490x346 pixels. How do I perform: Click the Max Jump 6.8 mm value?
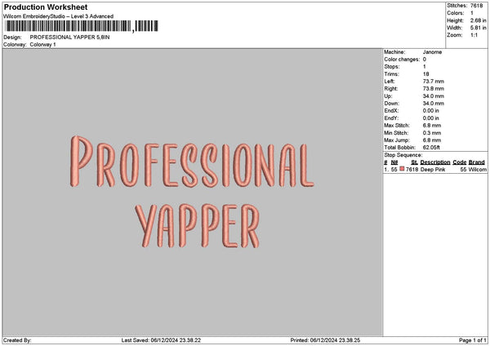[432, 140]
